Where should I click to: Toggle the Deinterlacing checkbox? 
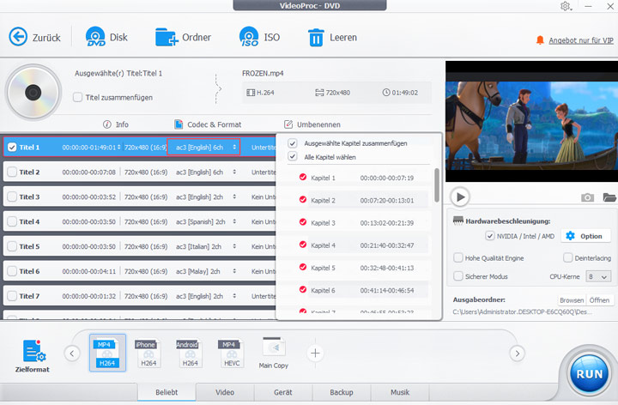(x=568, y=257)
